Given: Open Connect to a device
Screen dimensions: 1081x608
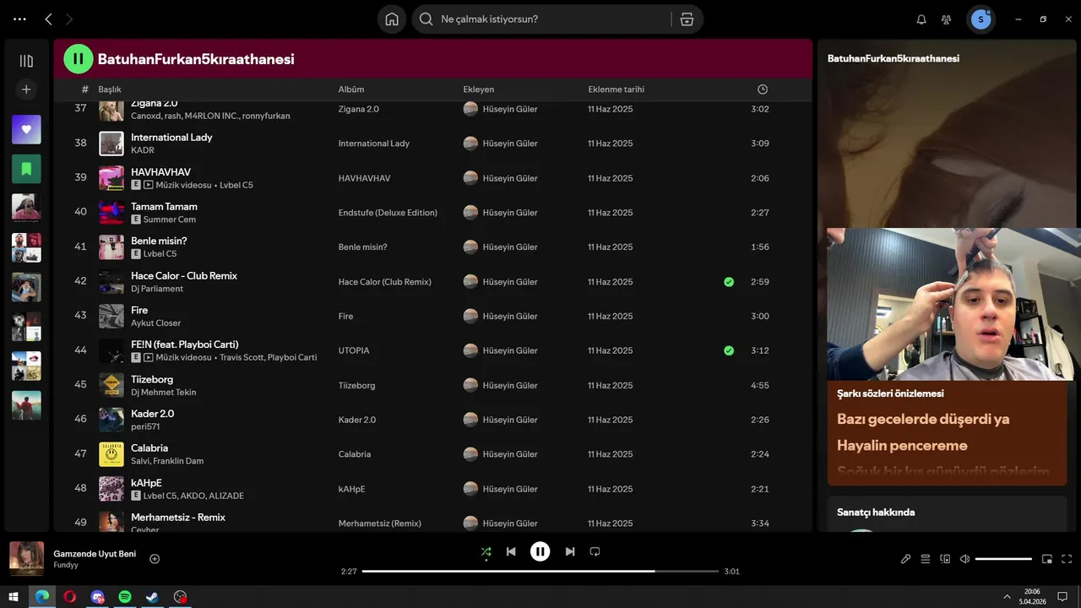Looking at the screenshot, I should pyautogui.click(x=945, y=559).
